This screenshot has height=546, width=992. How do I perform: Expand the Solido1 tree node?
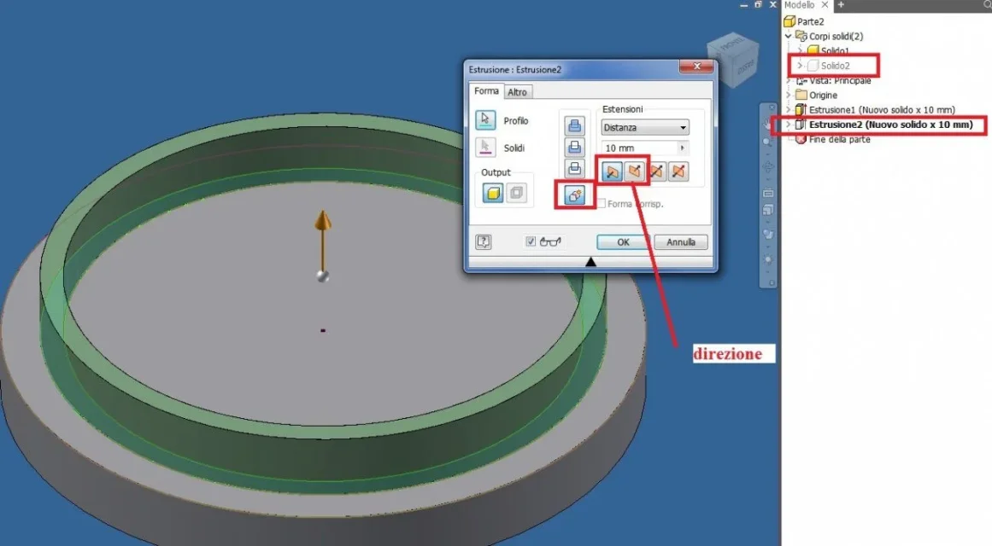coord(800,50)
